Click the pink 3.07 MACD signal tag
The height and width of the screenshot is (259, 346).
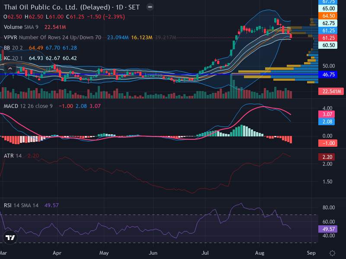[x=327, y=114]
